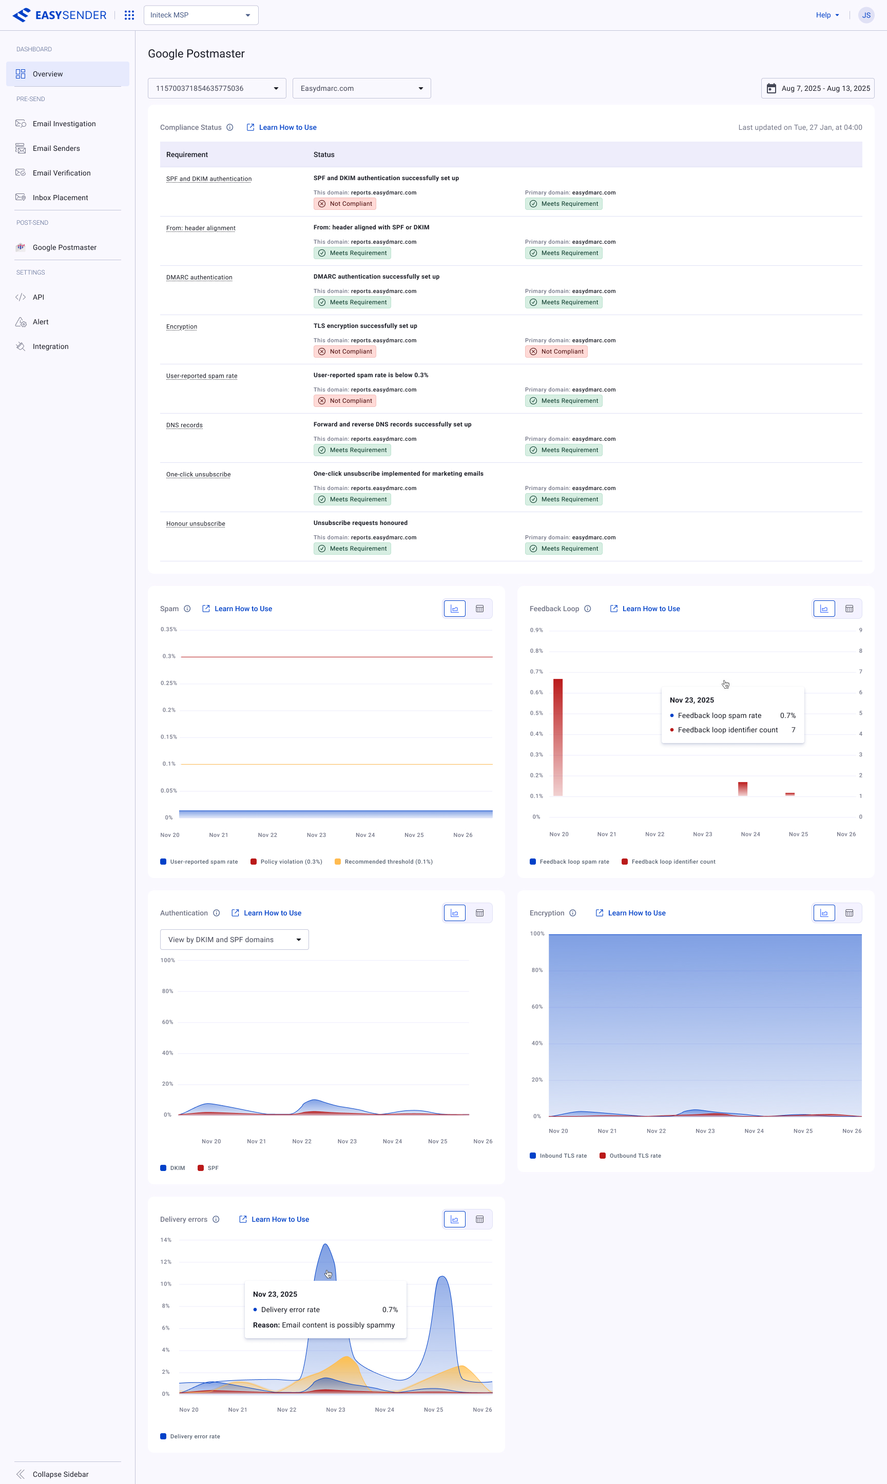The height and width of the screenshot is (1484, 887).
Task: Click external-link icon beside Compliance Learn How
Action: [x=250, y=127]
